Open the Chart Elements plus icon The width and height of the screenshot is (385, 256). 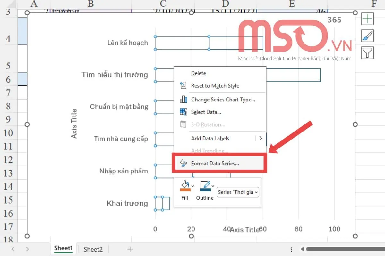[367, 19]
